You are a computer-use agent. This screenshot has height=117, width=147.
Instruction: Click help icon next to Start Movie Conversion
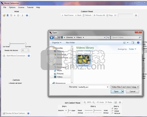coord(29,56)
